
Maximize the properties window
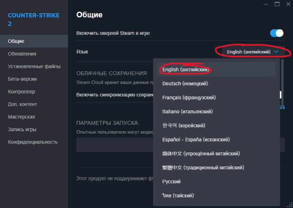pos(277,4)
